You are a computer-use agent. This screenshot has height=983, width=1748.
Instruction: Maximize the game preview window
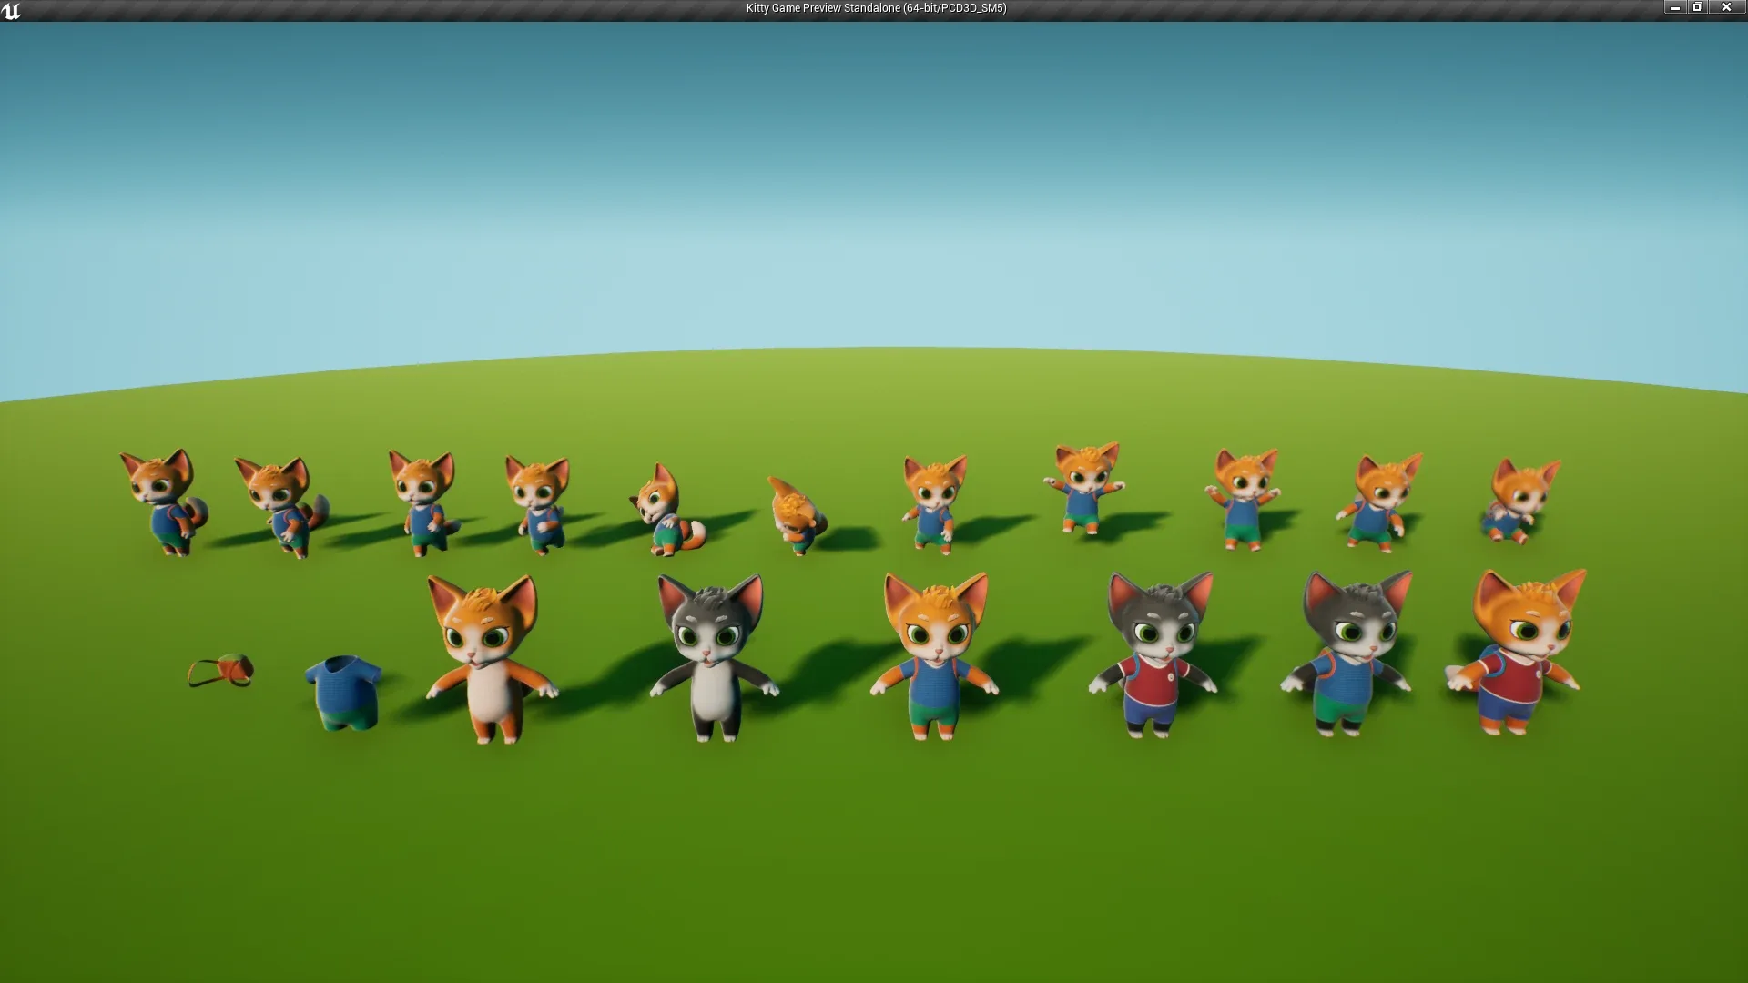(x=1698, y=7)
